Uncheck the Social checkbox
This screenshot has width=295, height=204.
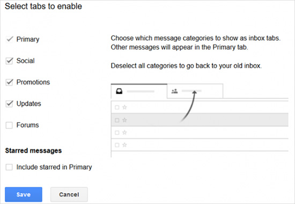pos(9,61)
